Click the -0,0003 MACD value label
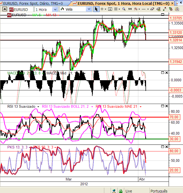 click(x=176, y=90)
